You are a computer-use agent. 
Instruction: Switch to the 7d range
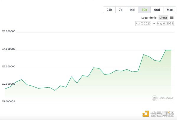(x=121, y=10)
